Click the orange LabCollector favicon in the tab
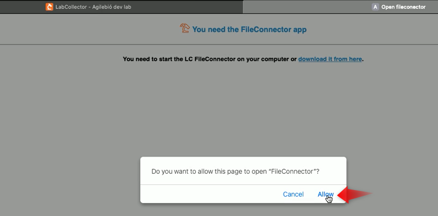 point(49,7)
